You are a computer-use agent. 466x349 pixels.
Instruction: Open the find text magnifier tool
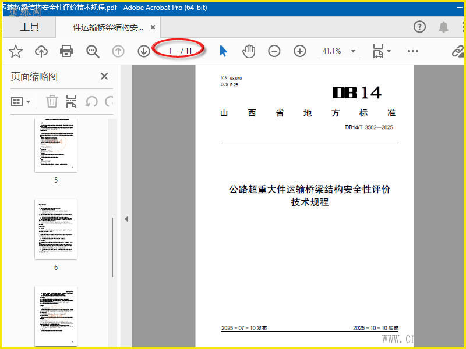click(93, 51)
